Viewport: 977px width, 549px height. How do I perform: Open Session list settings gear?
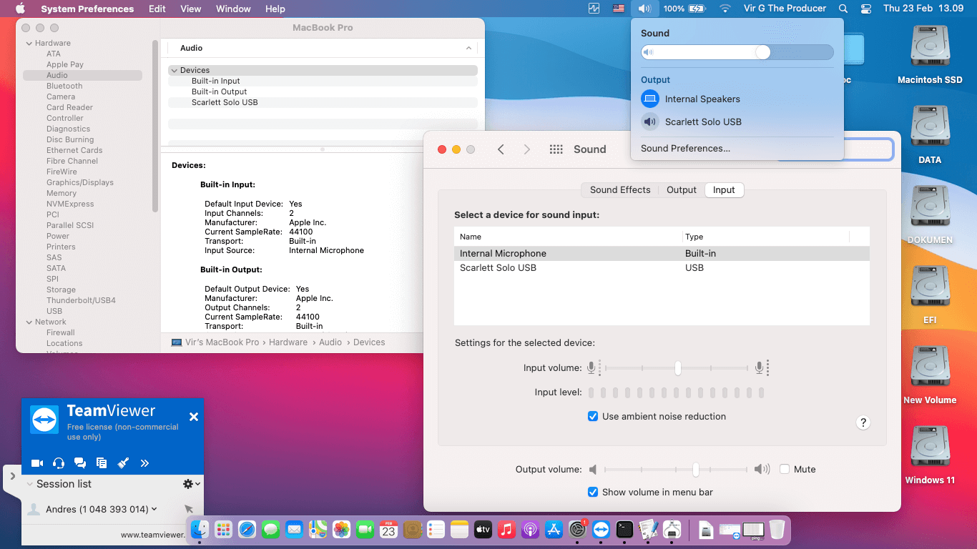tap(187, 484)
